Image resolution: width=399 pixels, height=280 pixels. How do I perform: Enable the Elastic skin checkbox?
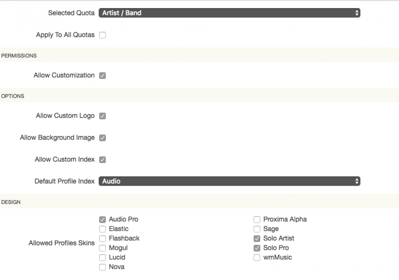coord(103,229)
